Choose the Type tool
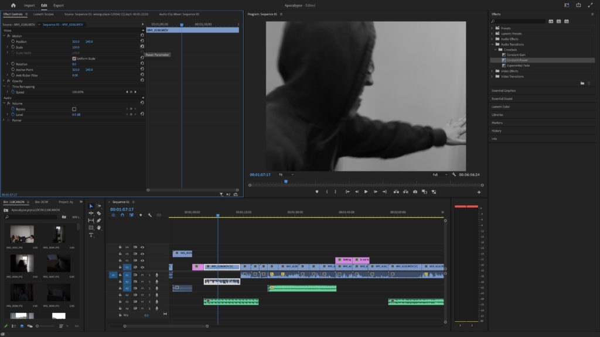The image size is (600, 337). (91, 235)
